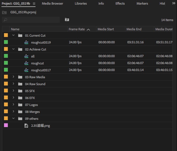Collapse the 09 others bin
This screenshot has width=177, height=151.
coord(13,119)
